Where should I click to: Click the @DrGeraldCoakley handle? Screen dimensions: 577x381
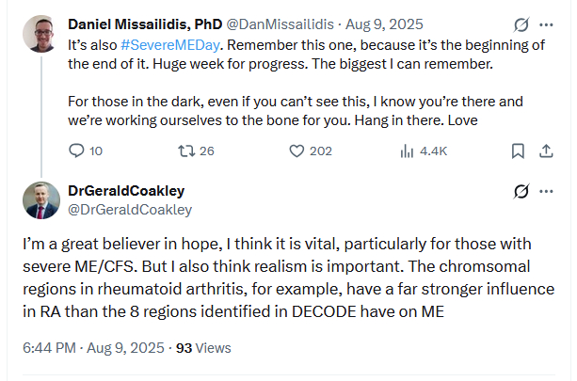coord(130,210)
